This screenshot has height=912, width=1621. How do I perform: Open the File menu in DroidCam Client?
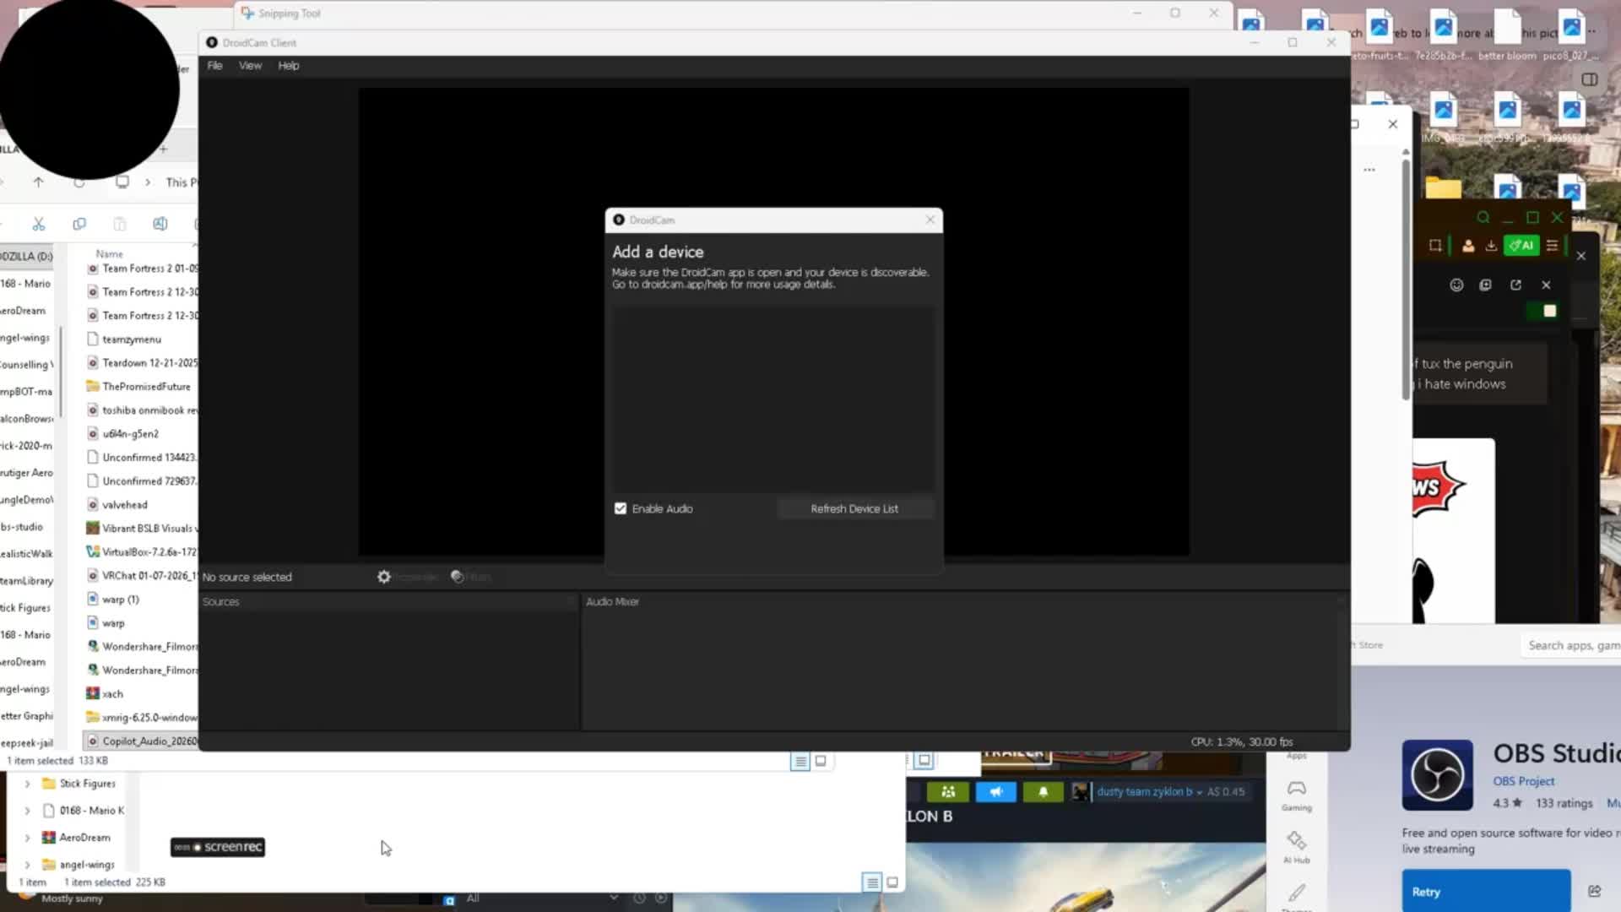tap(214, 66)
